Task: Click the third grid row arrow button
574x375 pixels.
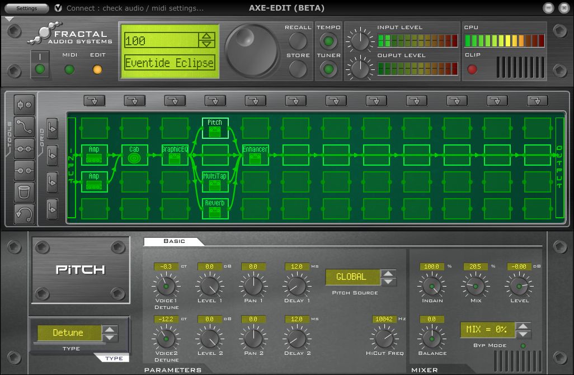Action: pyautogui.click(x=52, y=182)
